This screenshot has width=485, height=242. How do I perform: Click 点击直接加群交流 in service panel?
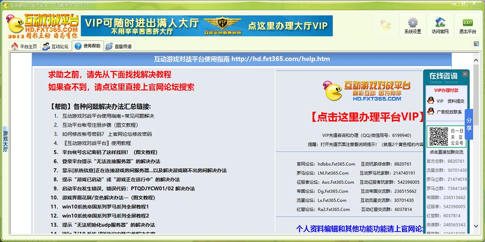click(x=447, y=152)
